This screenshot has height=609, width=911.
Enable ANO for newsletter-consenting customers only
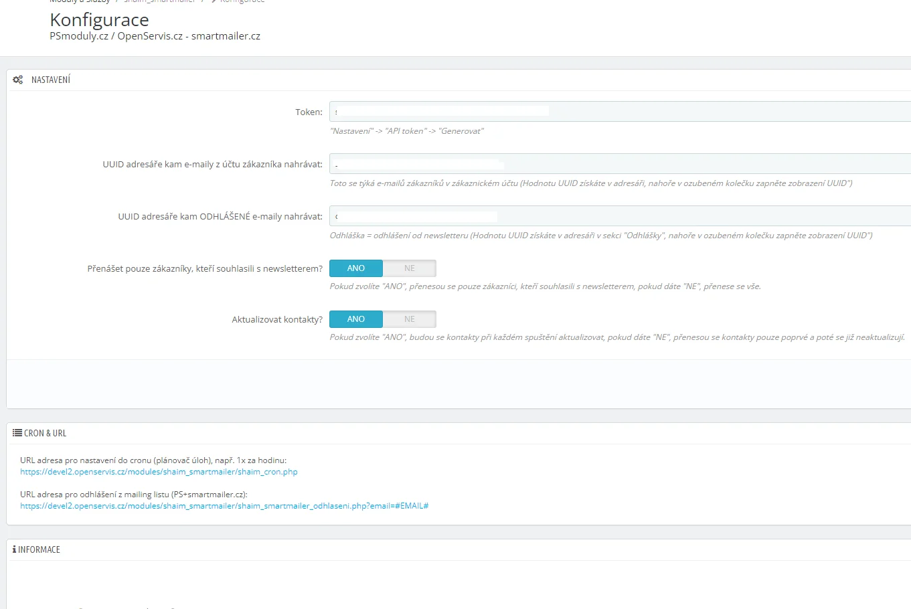(x=356, y=268)
